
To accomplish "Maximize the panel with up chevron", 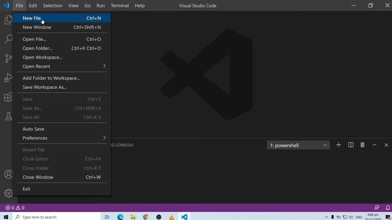I will click(374, 145).
